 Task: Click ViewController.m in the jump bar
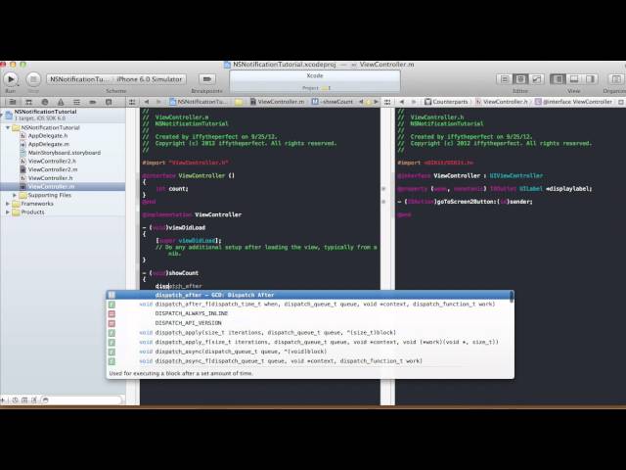click(x=277, y=102)
